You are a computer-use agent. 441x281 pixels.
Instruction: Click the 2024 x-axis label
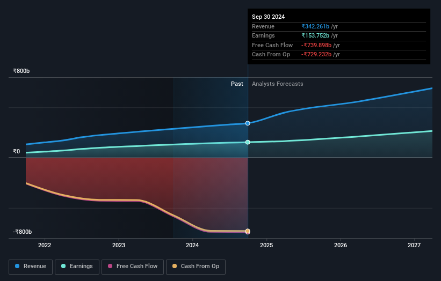tap(192, 246)
